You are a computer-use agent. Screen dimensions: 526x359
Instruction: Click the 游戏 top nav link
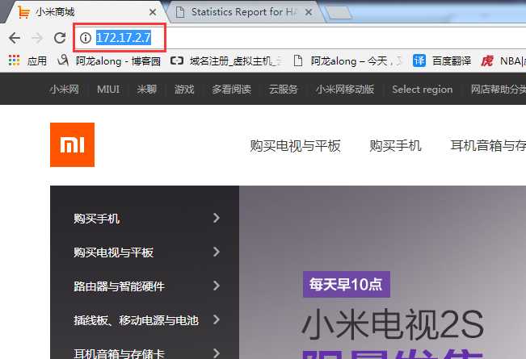click(184, 89)
